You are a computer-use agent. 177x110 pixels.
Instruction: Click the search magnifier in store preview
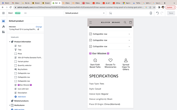125,22
